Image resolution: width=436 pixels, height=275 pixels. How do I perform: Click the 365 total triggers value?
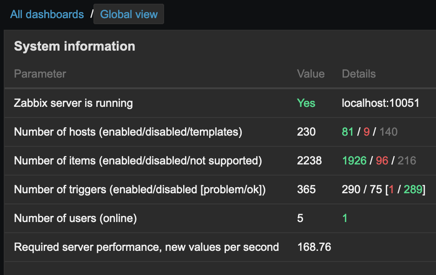pyautogui.click(x=306, y=190)
